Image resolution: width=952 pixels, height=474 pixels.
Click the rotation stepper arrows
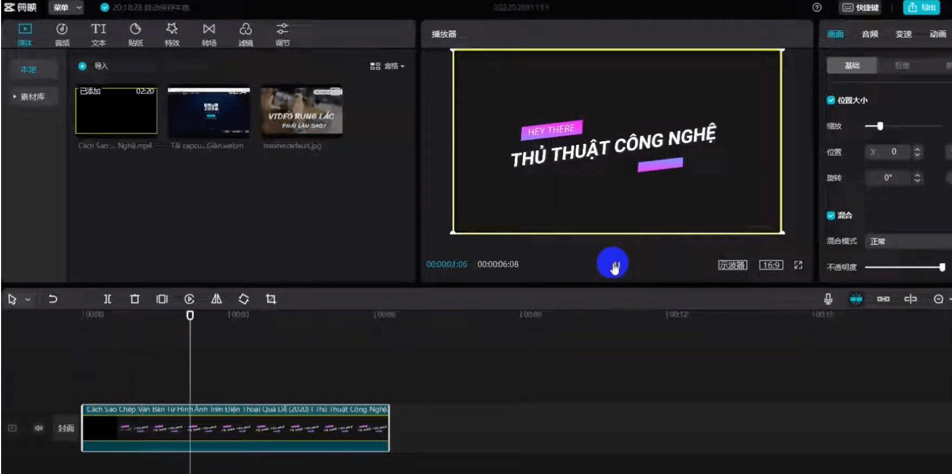click(x=917, y=178)
